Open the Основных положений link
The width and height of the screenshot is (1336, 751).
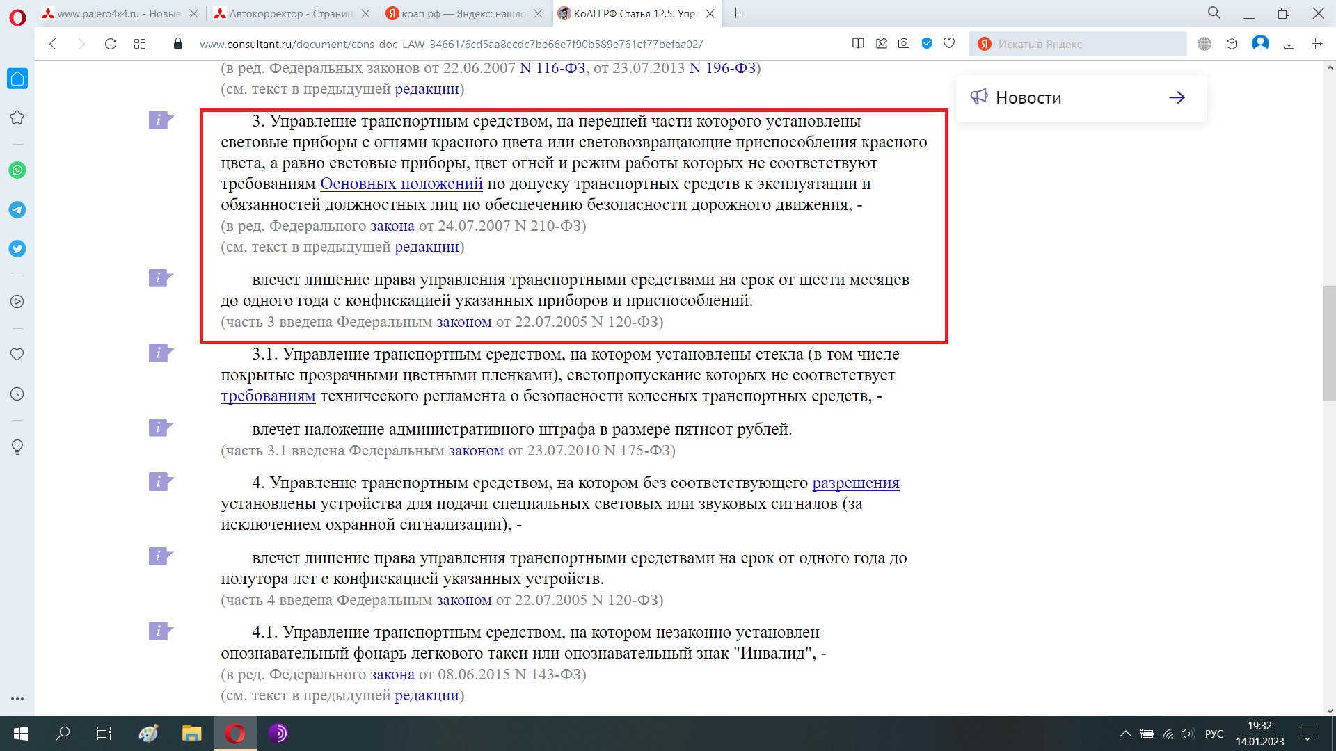401,184
